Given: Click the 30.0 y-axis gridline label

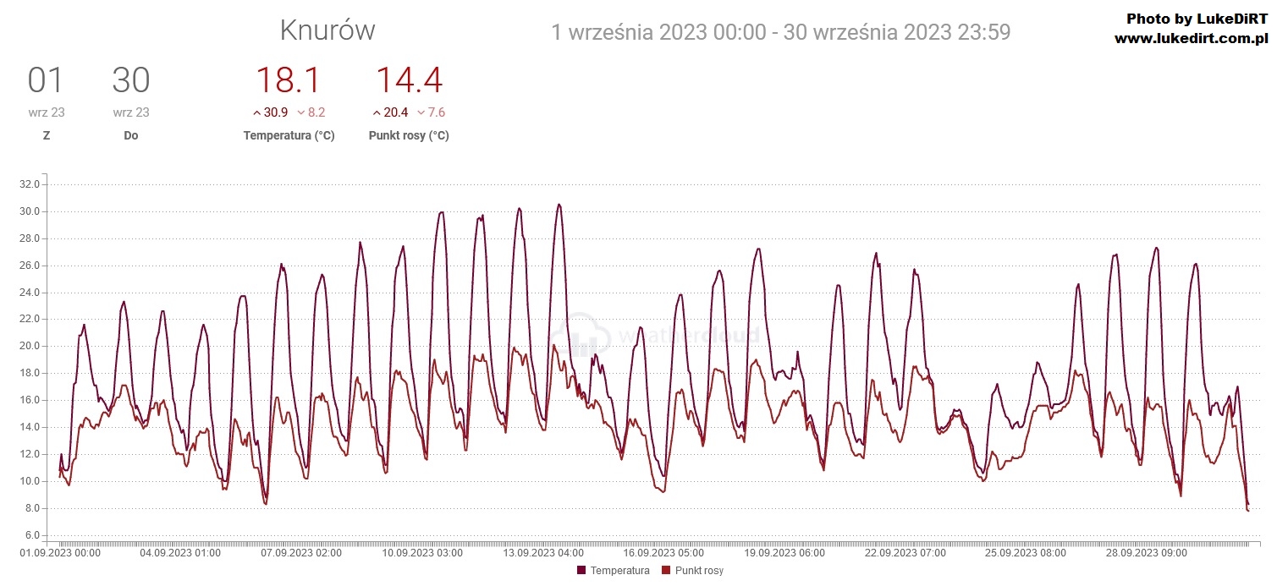Looking at the screenshot, I should tap(30, 211).
